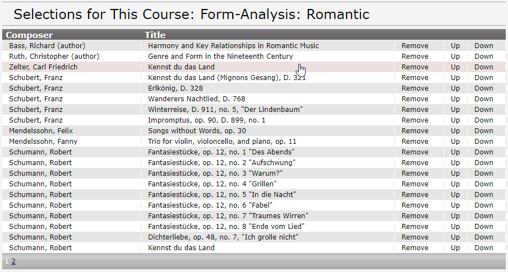The width and height of the screenshot is (508, 272).
Task: Move Fantasiestücke "Fabel" down
Action: (484, 205)
